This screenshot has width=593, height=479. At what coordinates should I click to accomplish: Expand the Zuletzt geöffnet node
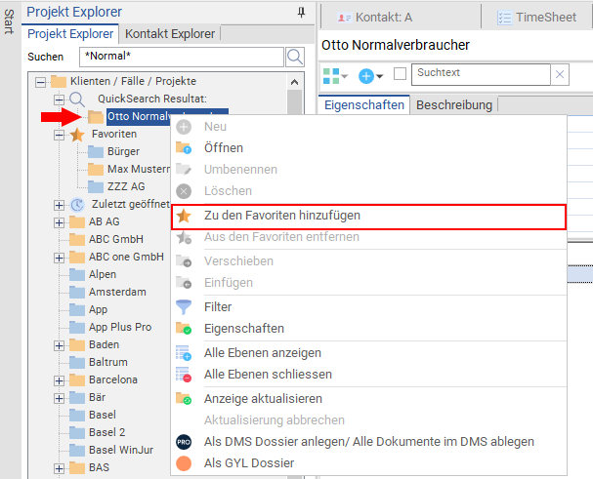click(x=59, y=205)
